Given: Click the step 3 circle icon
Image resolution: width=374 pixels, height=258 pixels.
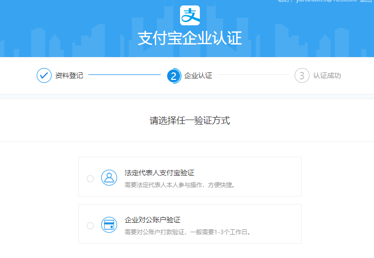Looking at the screenshot, I should (x=302, y=75).
